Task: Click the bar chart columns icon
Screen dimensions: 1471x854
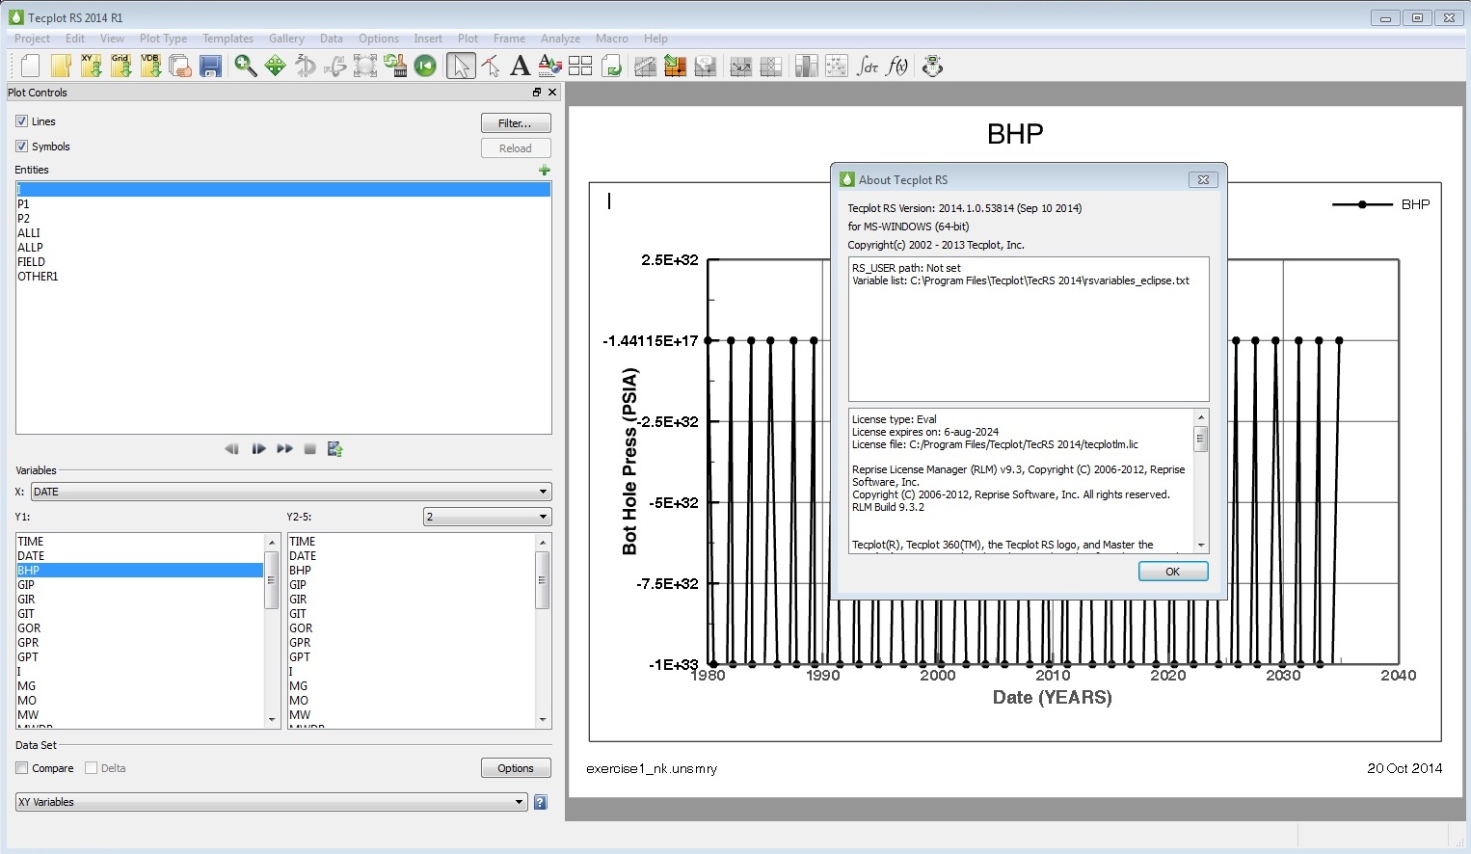Action: [807, 66]
